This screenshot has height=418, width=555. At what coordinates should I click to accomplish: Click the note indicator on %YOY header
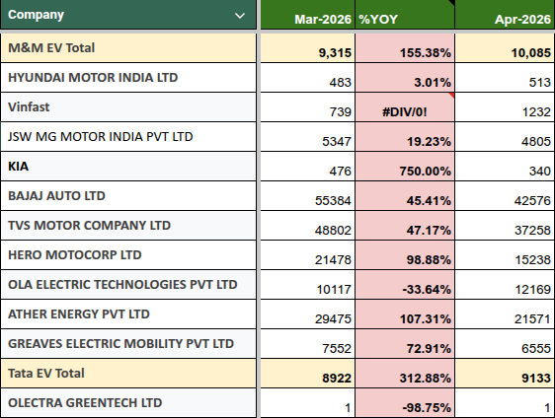pos(451,3)
